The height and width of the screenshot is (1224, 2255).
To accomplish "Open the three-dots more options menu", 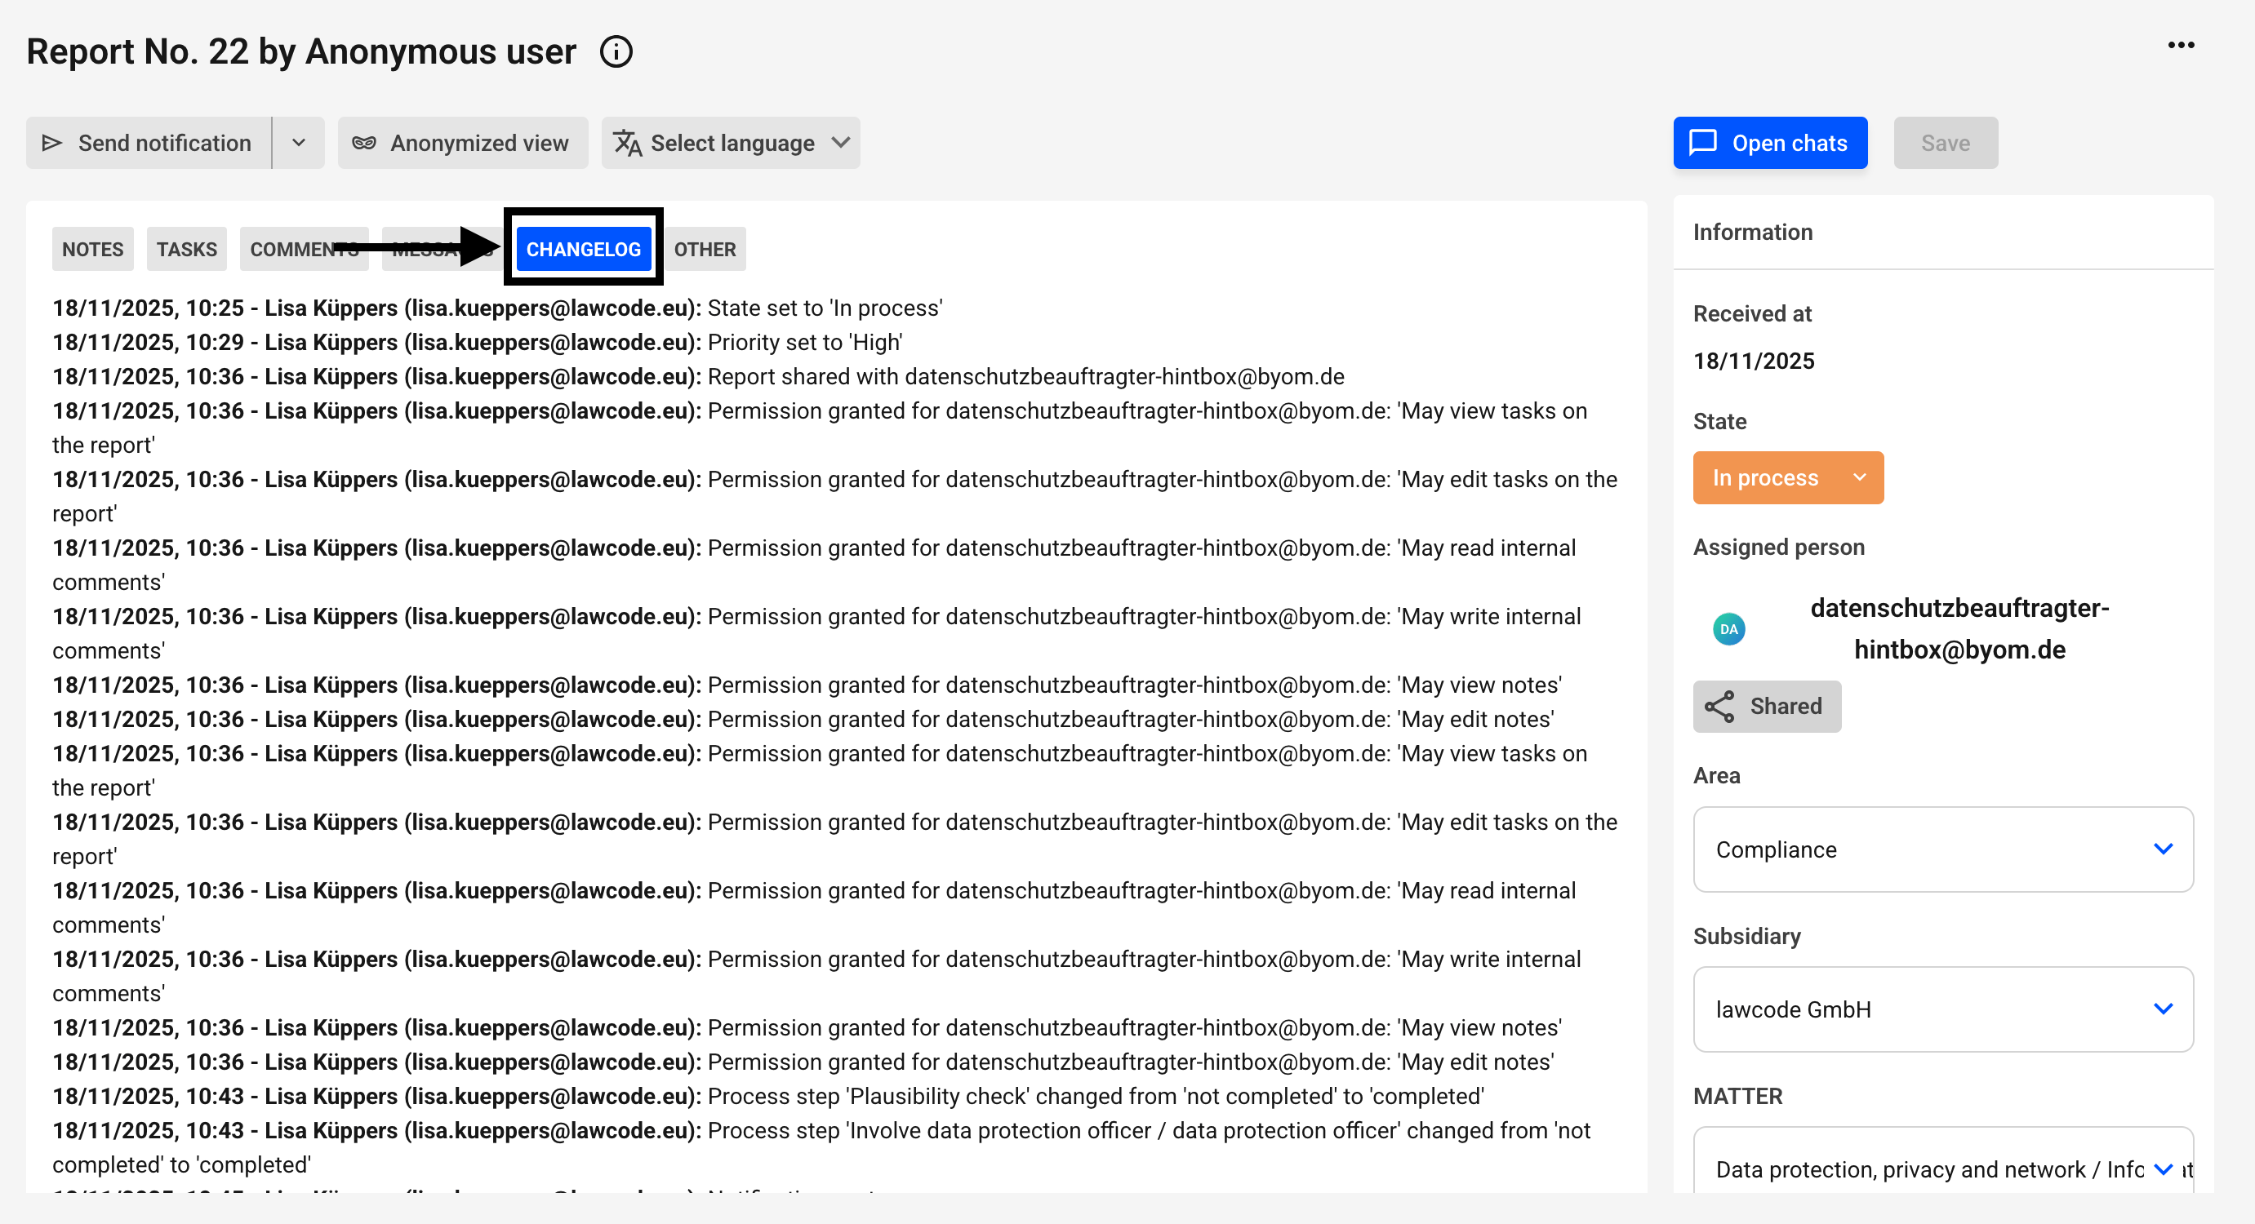I will tap(2181, 45).
